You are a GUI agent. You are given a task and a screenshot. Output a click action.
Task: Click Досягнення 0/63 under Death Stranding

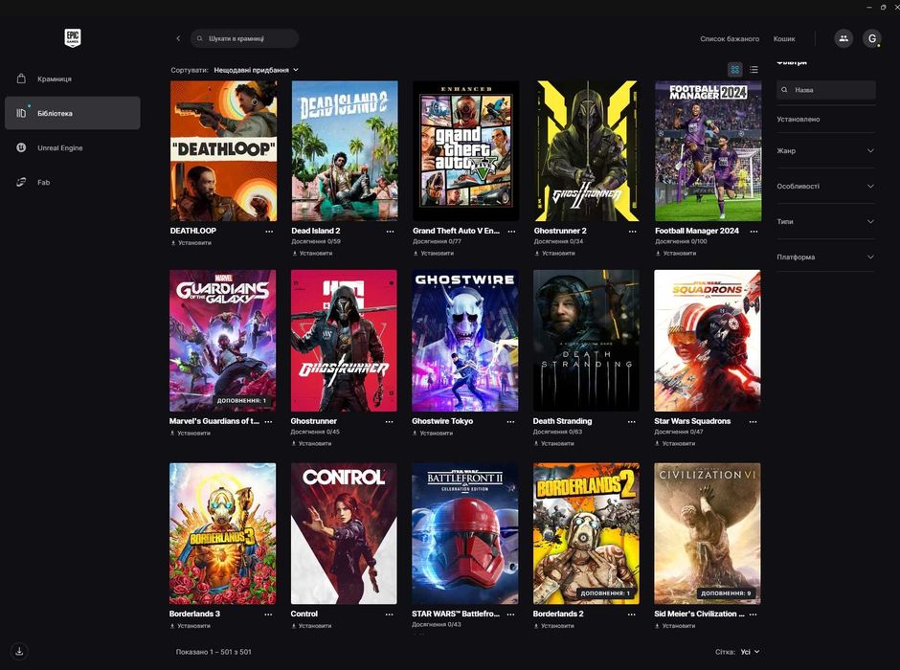point(557,432)
